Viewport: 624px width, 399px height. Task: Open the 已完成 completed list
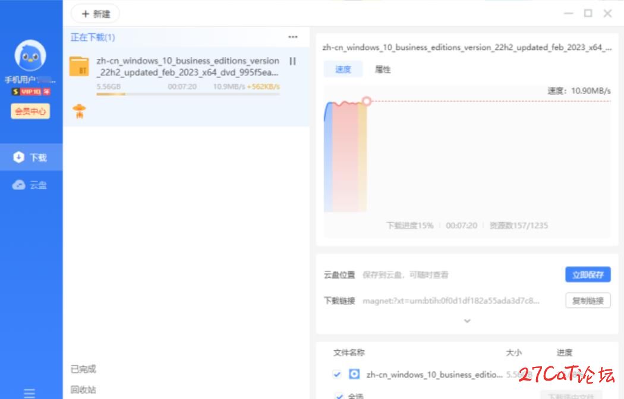pyautogui.click(x=83, y=369)
